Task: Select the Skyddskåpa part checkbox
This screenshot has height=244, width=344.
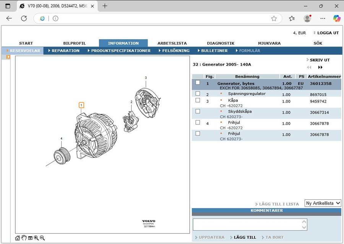Action: click(198, 111)
